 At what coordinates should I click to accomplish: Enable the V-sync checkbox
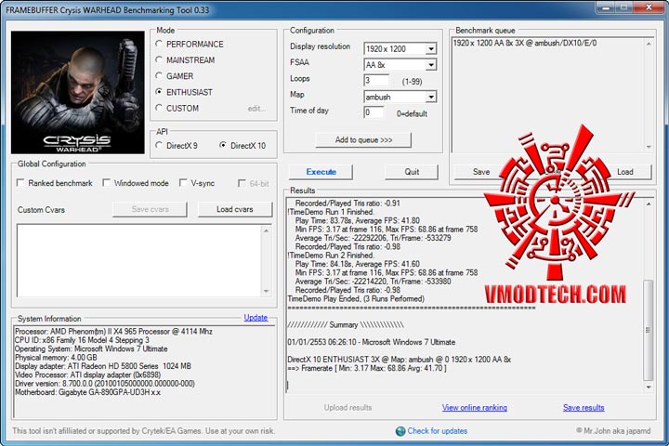click(183, 183)
